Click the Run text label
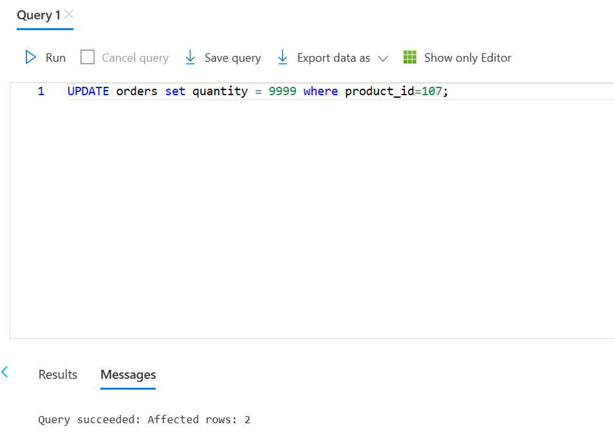This screenshot has width=614, height=447. (55, 58)
